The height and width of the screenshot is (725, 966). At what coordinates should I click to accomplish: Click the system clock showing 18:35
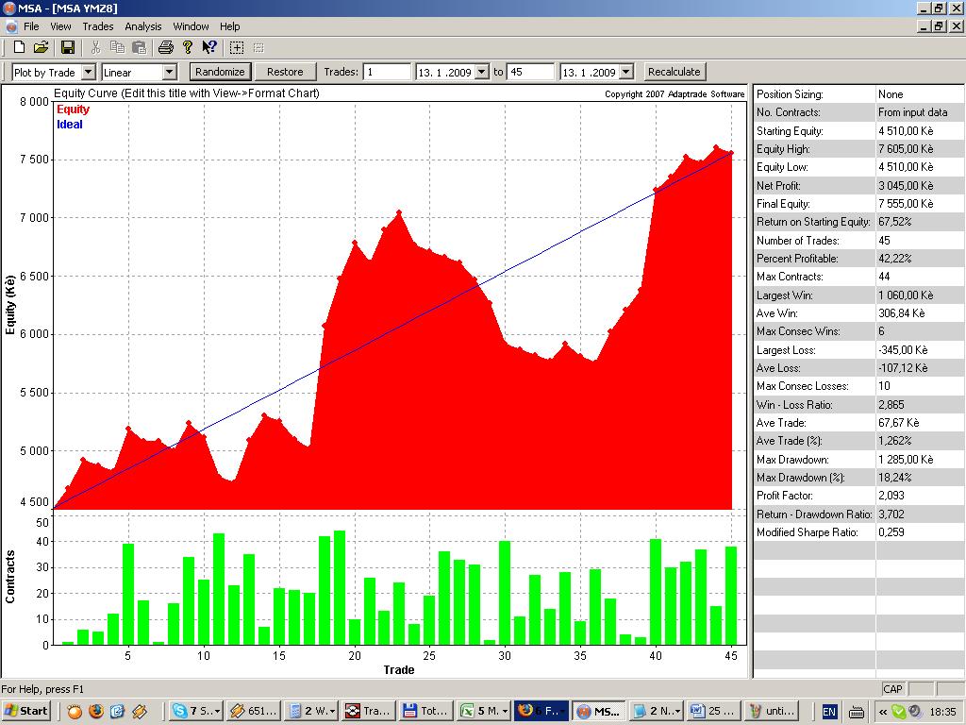pyautogui.click(x=943, y=712)
